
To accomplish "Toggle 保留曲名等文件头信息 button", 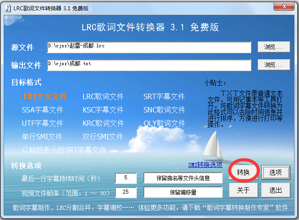I will pos(183,178).
